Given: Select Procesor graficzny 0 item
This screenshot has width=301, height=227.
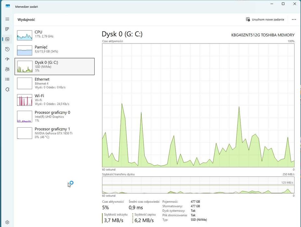Looking at the screenshot, I should (55, 116).
